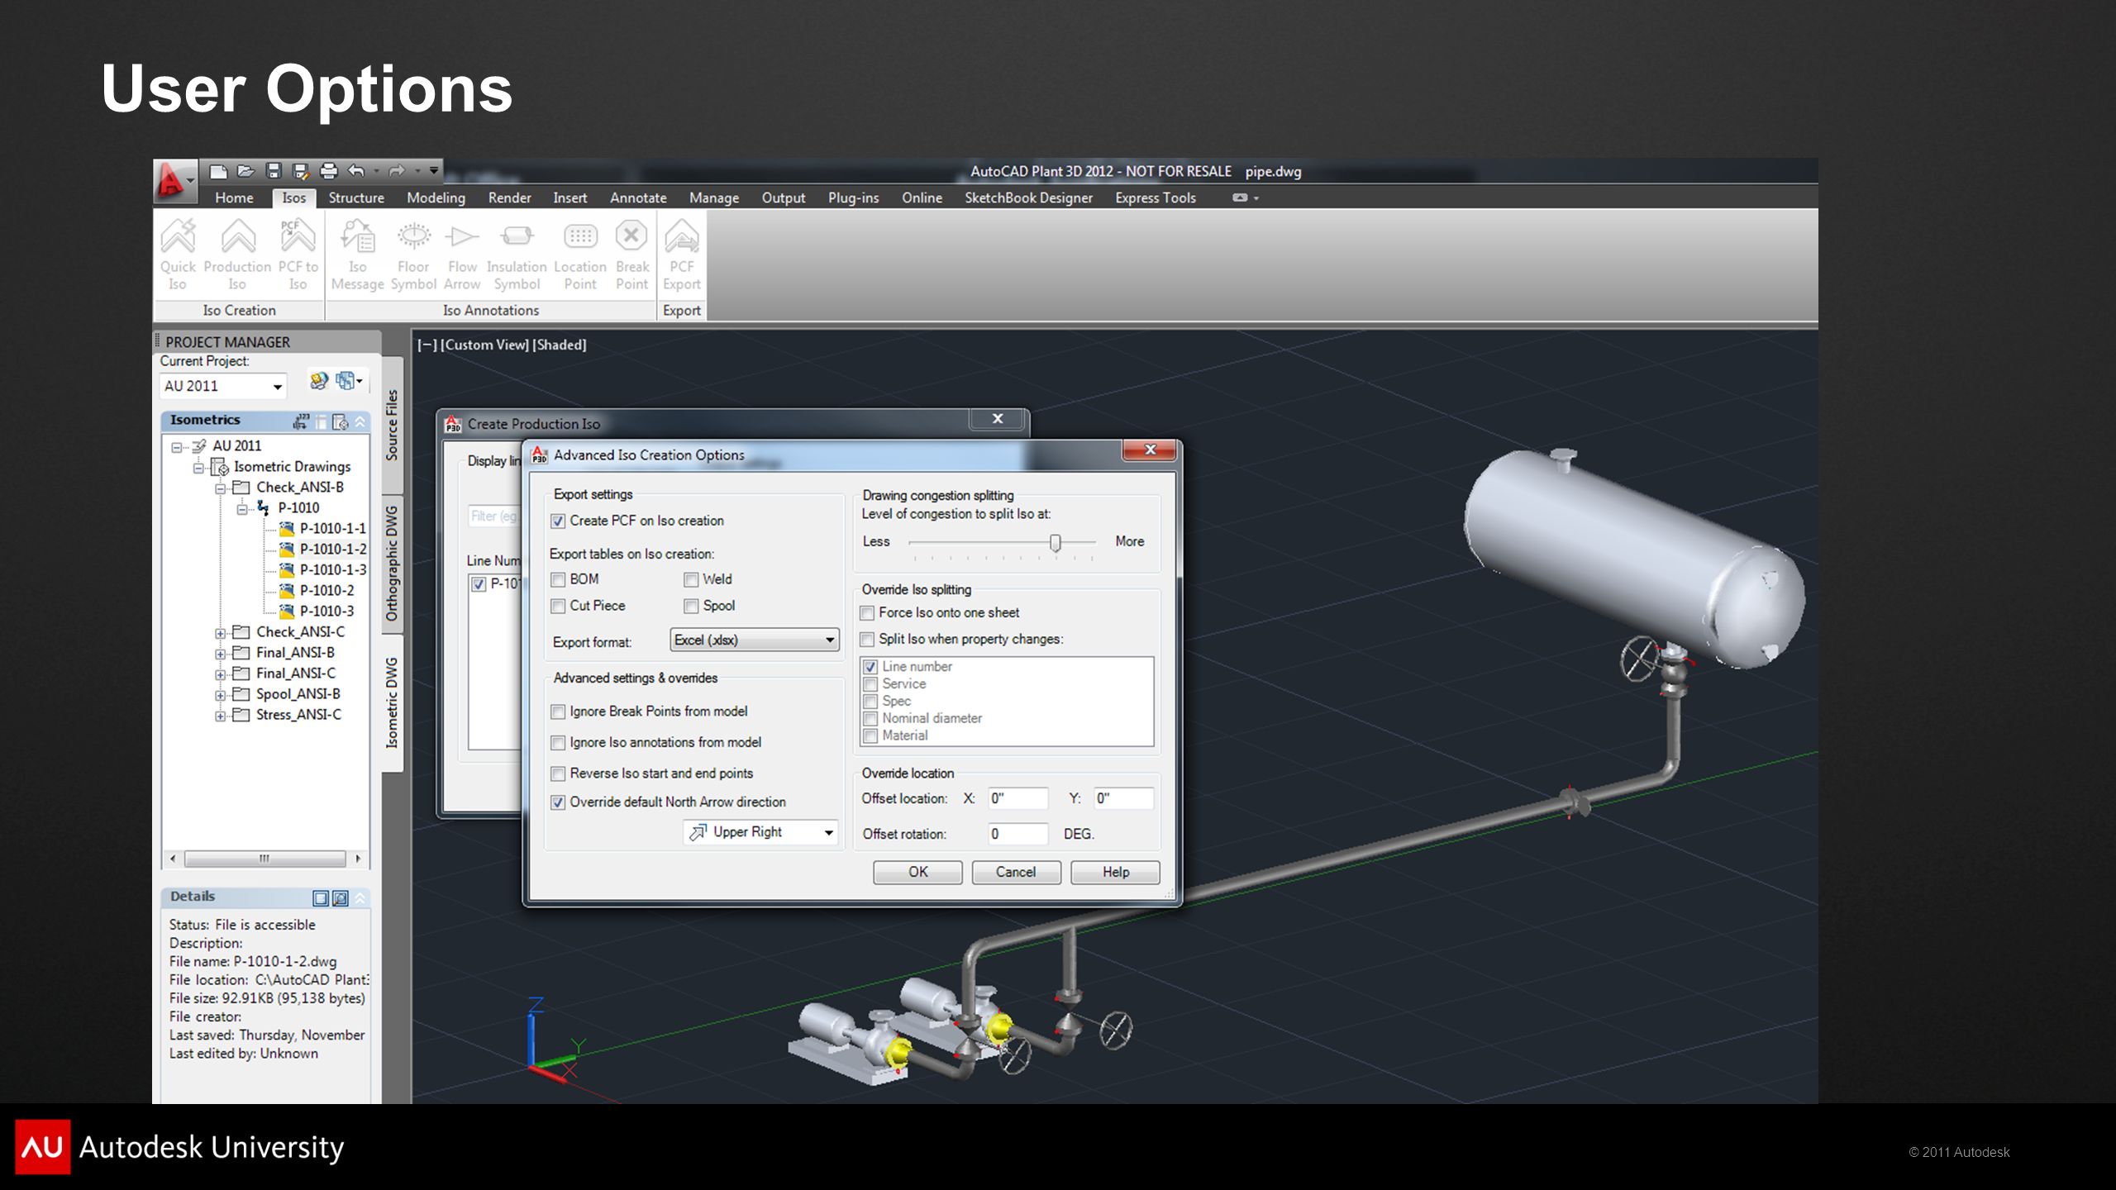Uncheck Create PCF on Iso creation
This screenshot has height=1190, width=2116.
click(x=558, y=521)
